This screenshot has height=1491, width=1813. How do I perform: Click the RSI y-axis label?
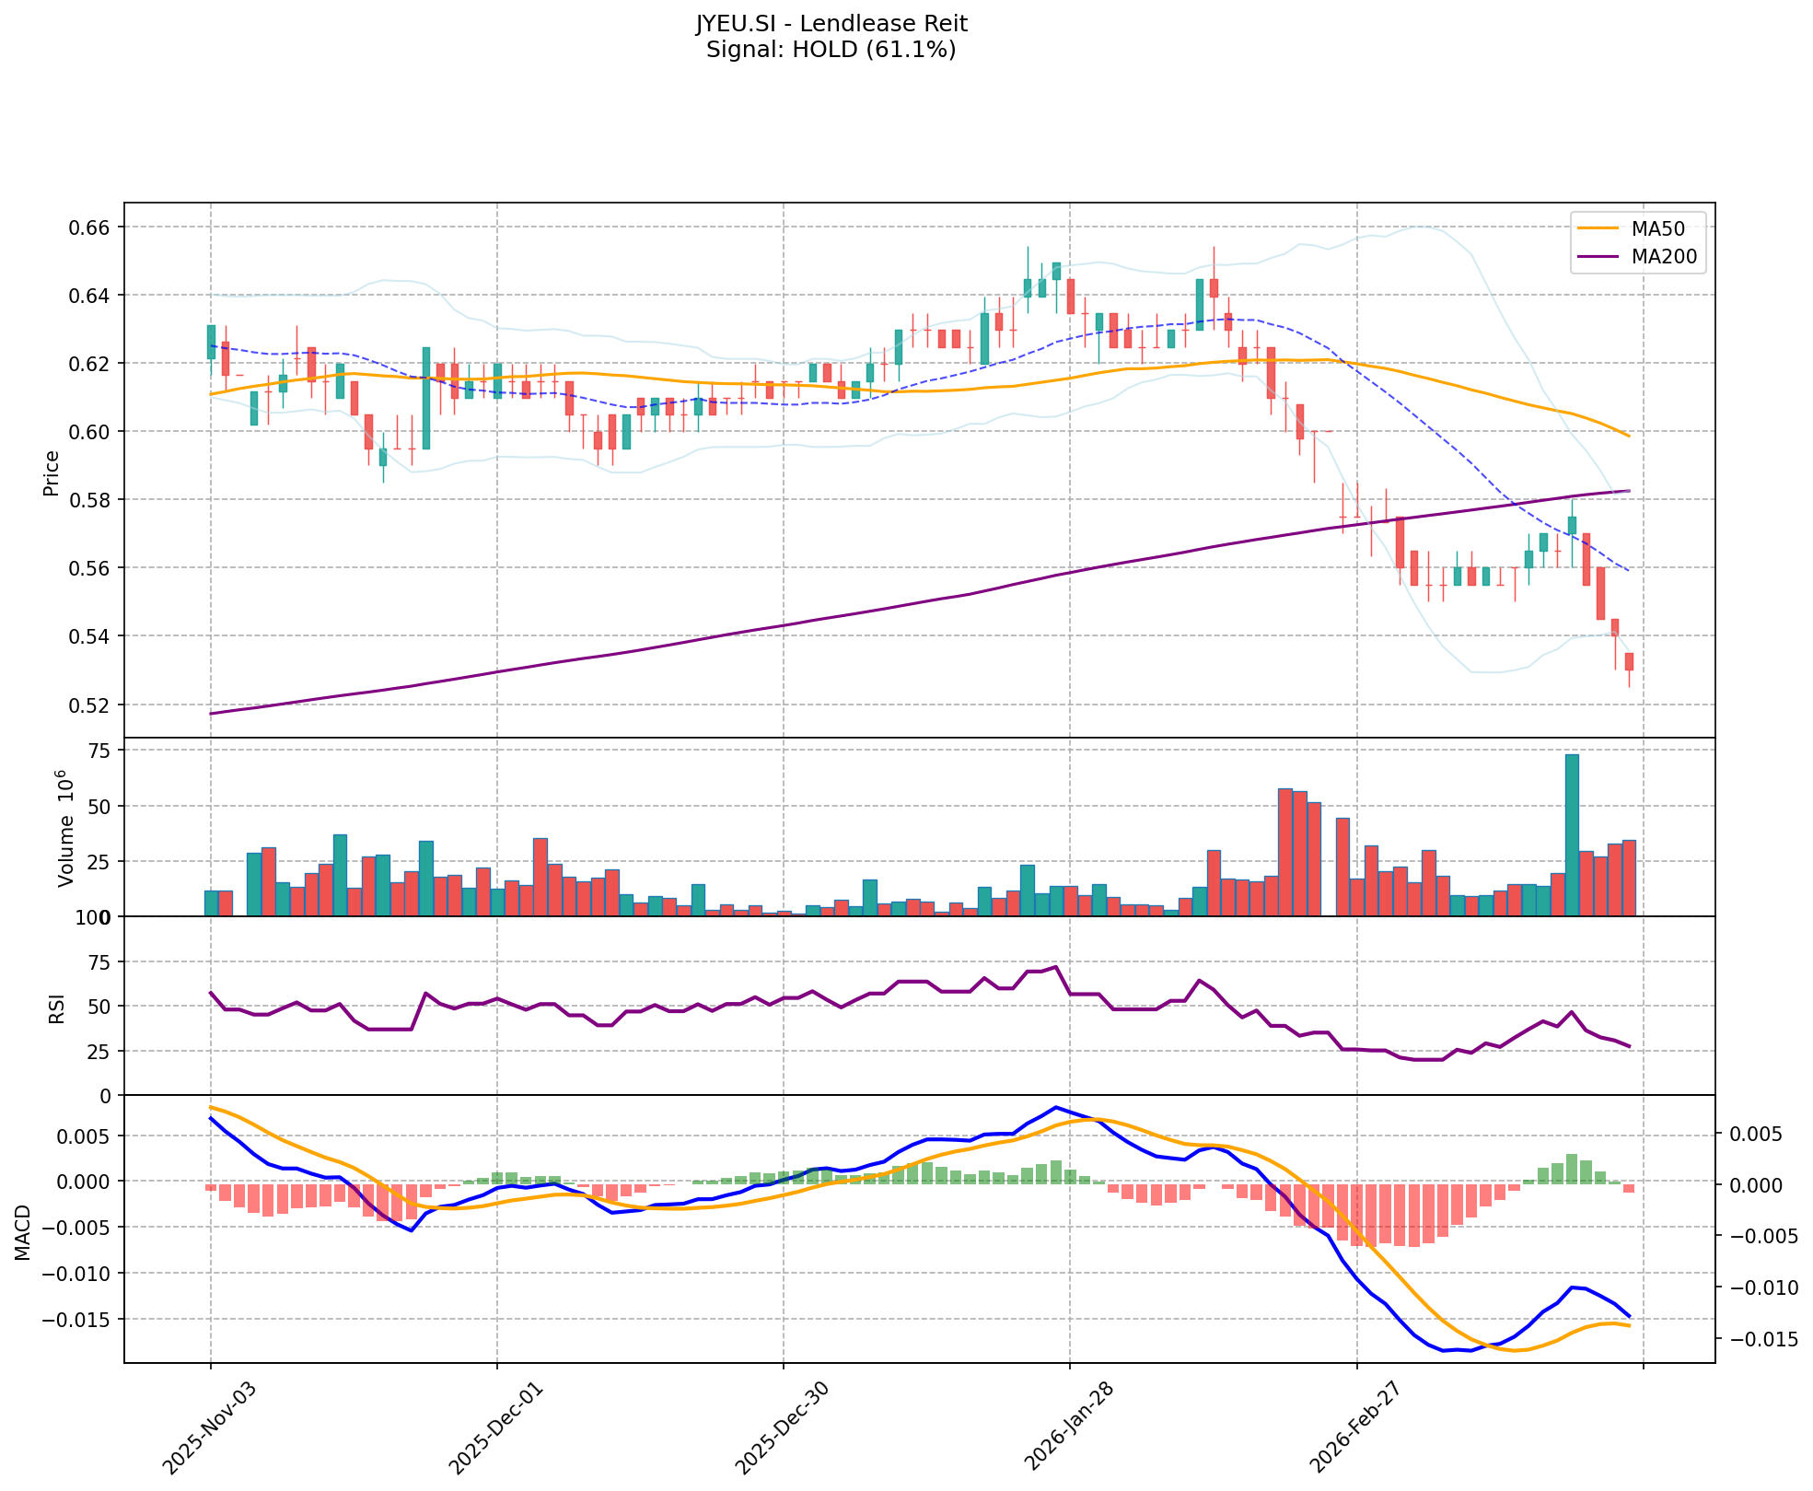coord(57,1008)
